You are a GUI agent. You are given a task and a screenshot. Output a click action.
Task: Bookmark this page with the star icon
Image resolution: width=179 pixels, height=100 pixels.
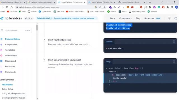(105, 7)
